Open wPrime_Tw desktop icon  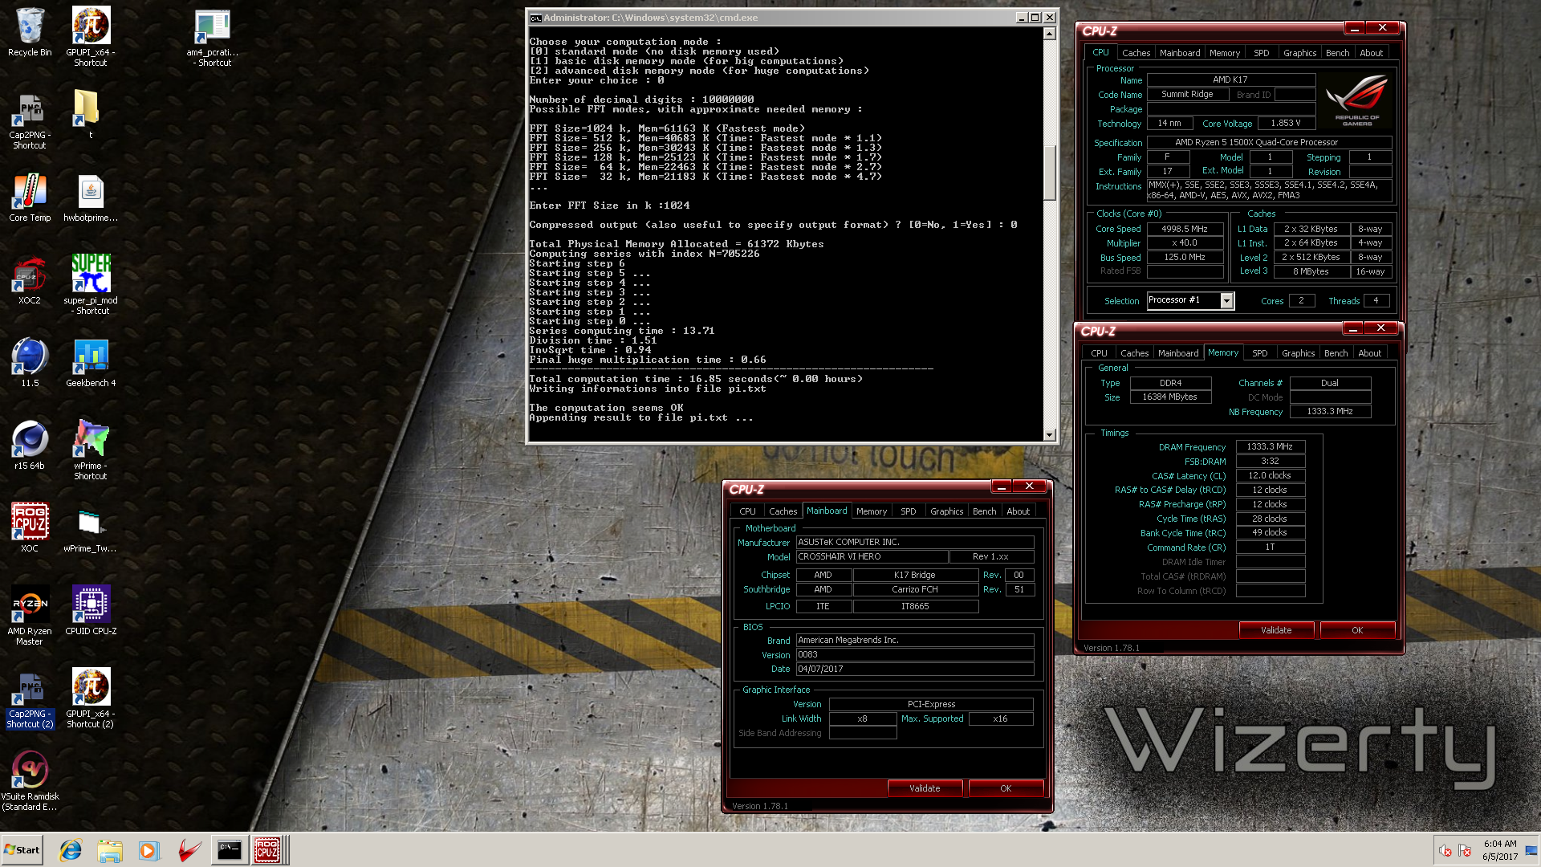[91, 528]
